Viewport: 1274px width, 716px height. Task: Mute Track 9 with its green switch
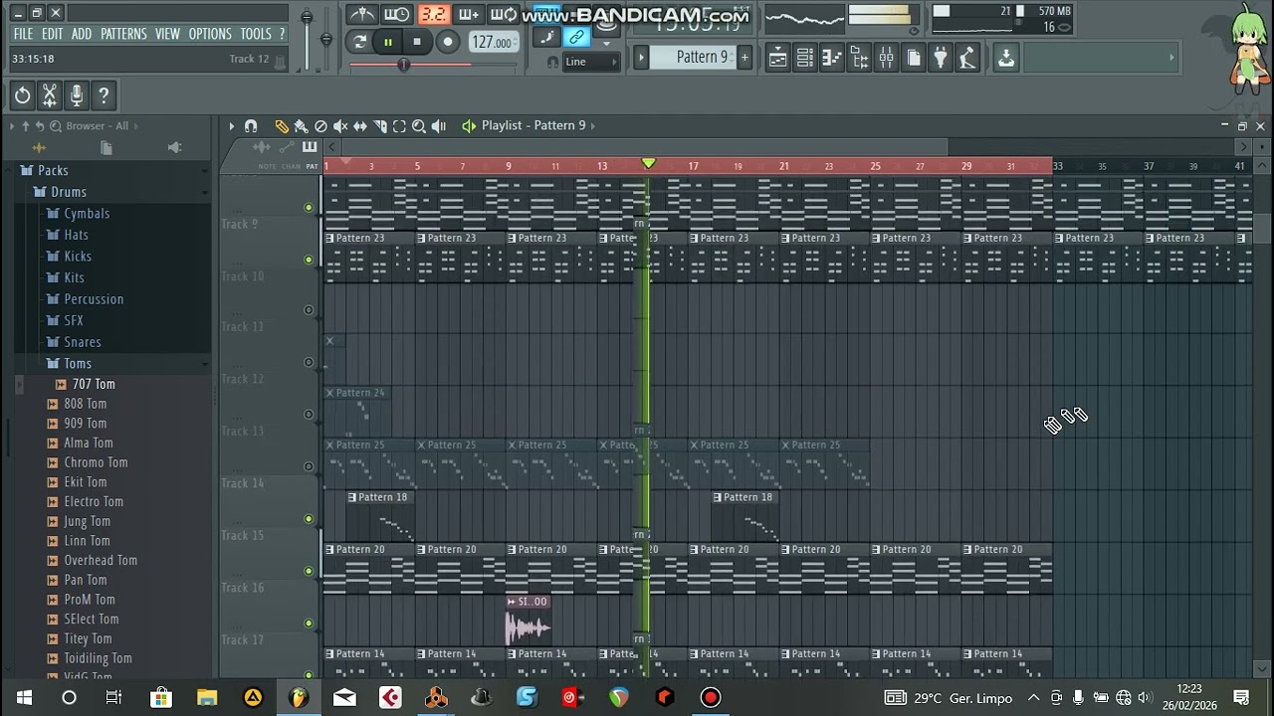[x=309, y=208]
